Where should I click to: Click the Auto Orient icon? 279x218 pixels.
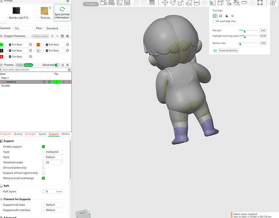tap(119, 3)
